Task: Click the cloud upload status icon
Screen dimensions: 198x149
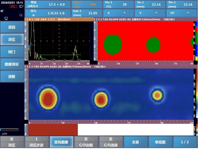Action: pyautogui.click(x=21, y=15)
